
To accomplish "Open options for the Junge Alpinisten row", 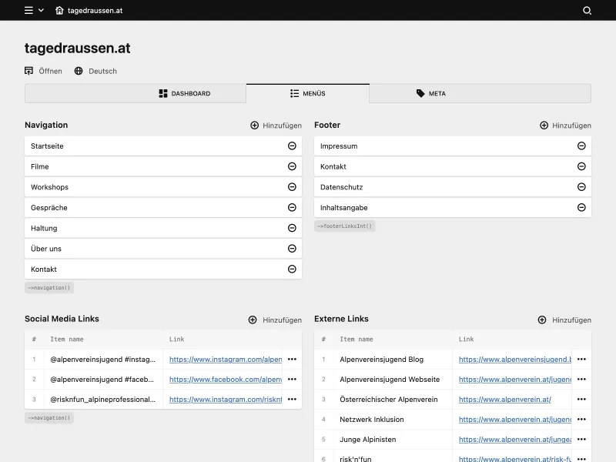I will pyautogui.click(x=581, y=440).
